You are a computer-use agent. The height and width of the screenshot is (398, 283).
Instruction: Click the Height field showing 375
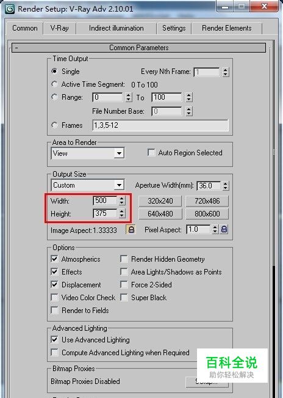tap(105, 213)
